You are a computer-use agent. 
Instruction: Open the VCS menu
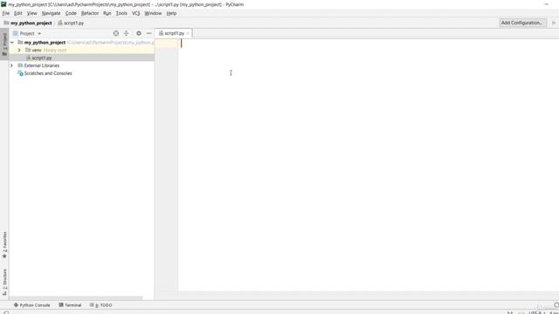pyautogui.click(x=135, y=13)
